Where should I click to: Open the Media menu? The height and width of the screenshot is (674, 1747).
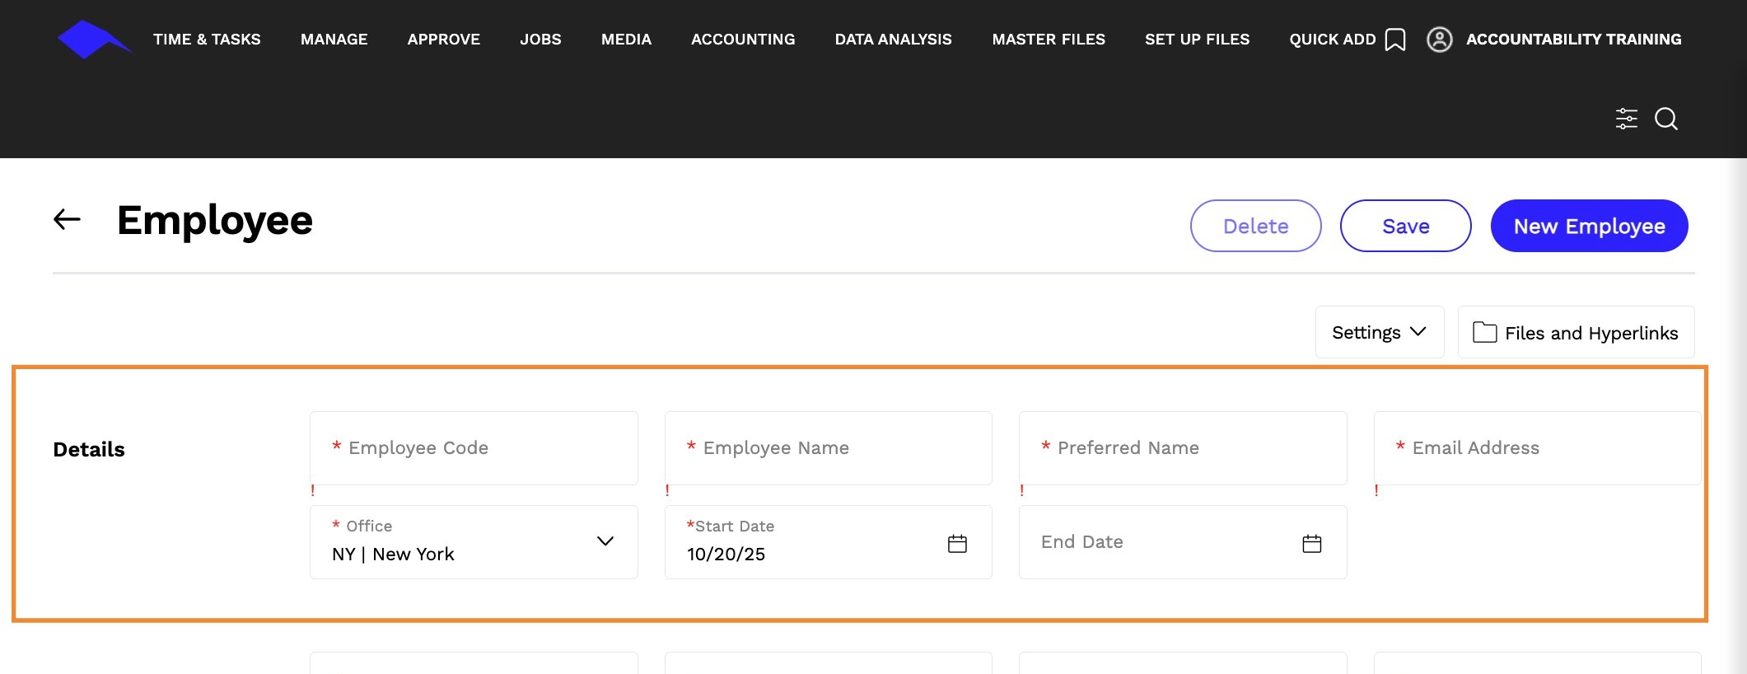coord(626,40)
